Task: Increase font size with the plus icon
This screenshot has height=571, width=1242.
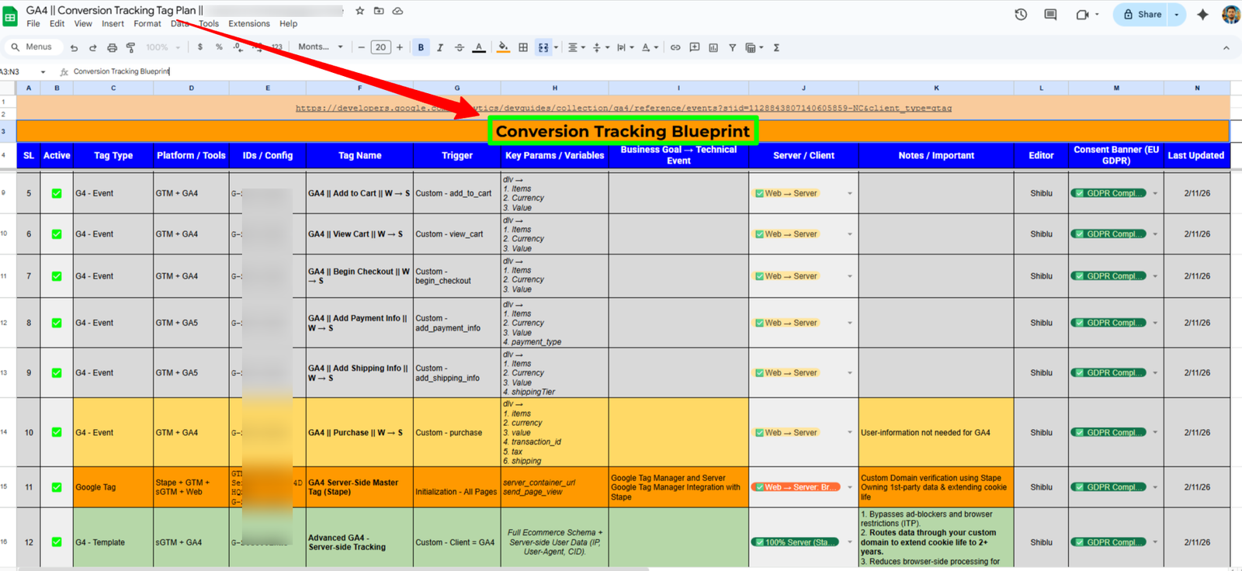Action: [400, 47]
